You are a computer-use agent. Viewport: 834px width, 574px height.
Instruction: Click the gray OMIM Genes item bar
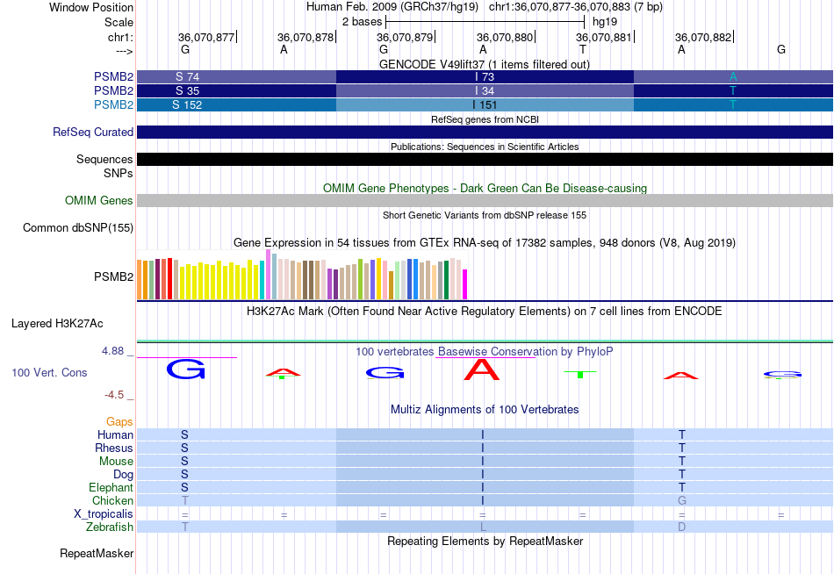[x=485, y=201]
